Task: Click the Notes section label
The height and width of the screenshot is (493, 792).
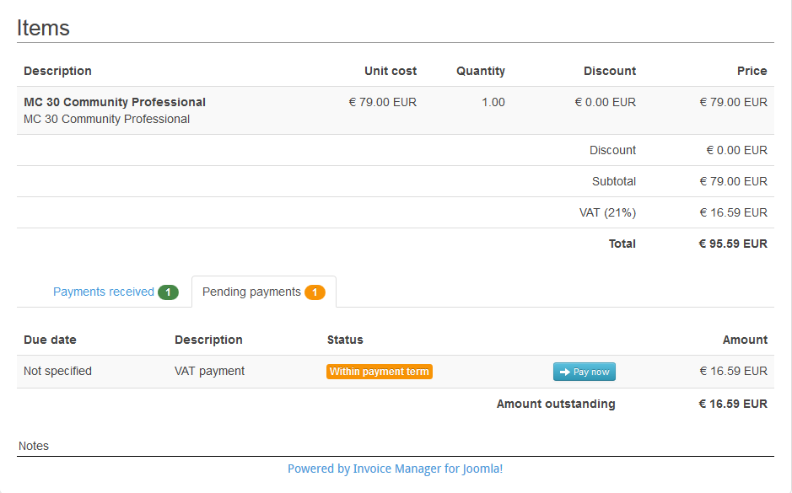Action: 34,446
